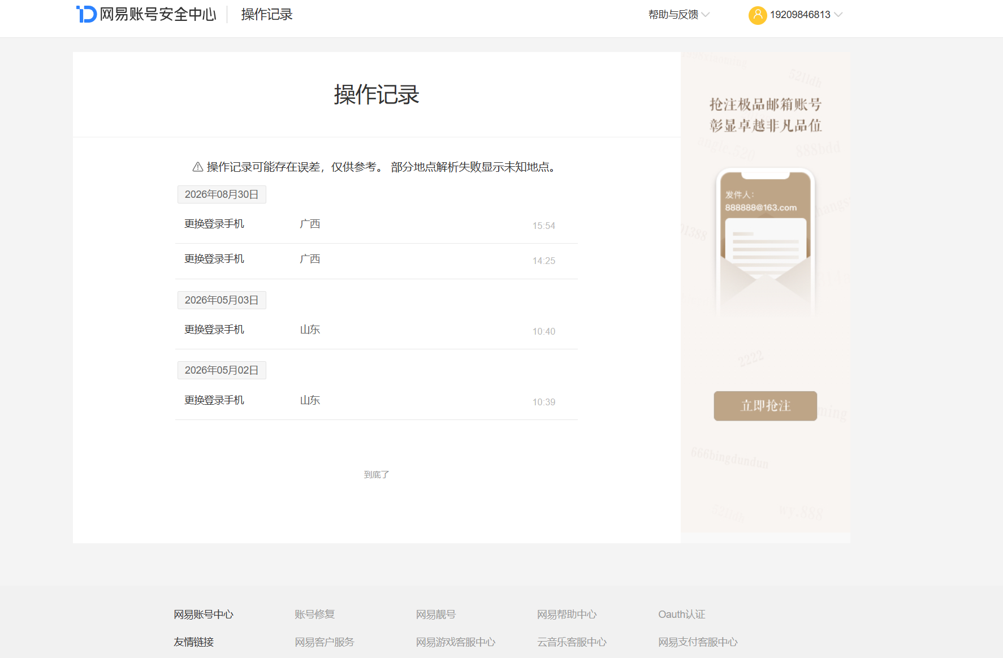1003x658 pixels.
Task: Click 山东 location in the 10:40 row
Action: [310, 330]
